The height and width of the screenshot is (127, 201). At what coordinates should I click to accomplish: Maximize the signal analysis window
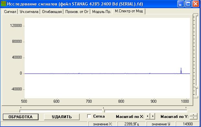coord(188,4)
